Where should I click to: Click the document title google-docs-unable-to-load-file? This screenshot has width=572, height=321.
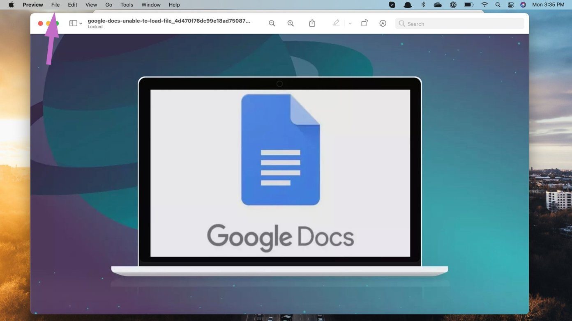coord(169,21)
